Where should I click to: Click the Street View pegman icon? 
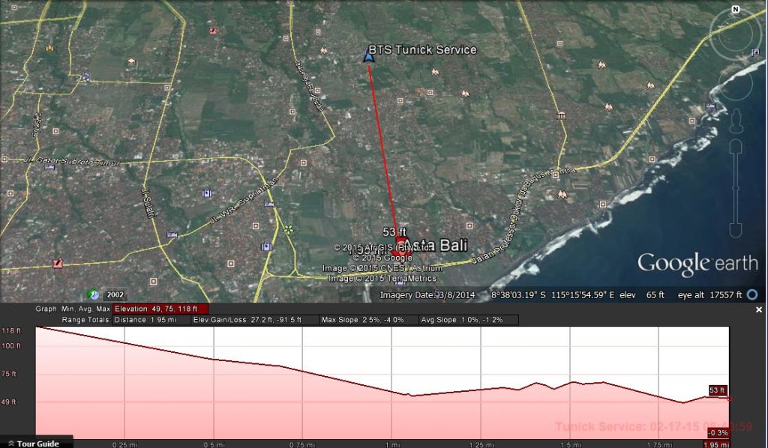pos(736,121)
